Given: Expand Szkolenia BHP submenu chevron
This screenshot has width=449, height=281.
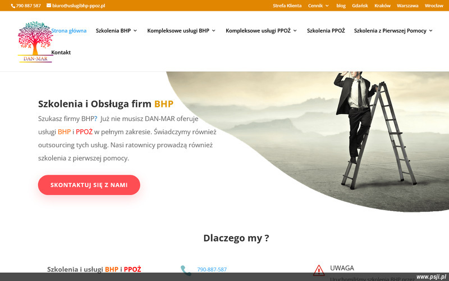Looking at the screenshot, I should tap(135, 31).
